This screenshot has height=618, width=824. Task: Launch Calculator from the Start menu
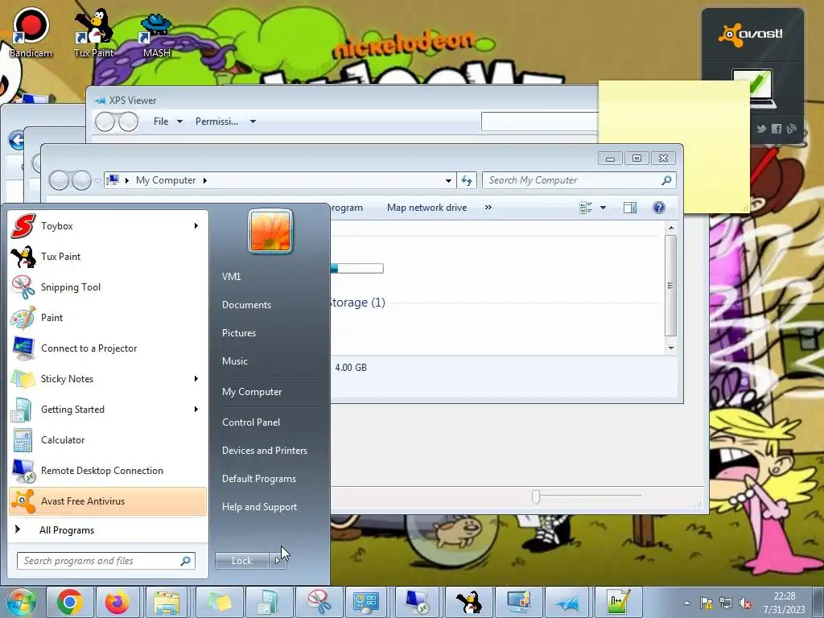107,440
